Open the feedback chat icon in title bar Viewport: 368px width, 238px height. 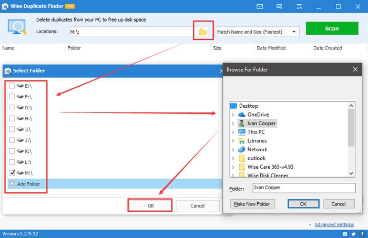tap(280, 7)
